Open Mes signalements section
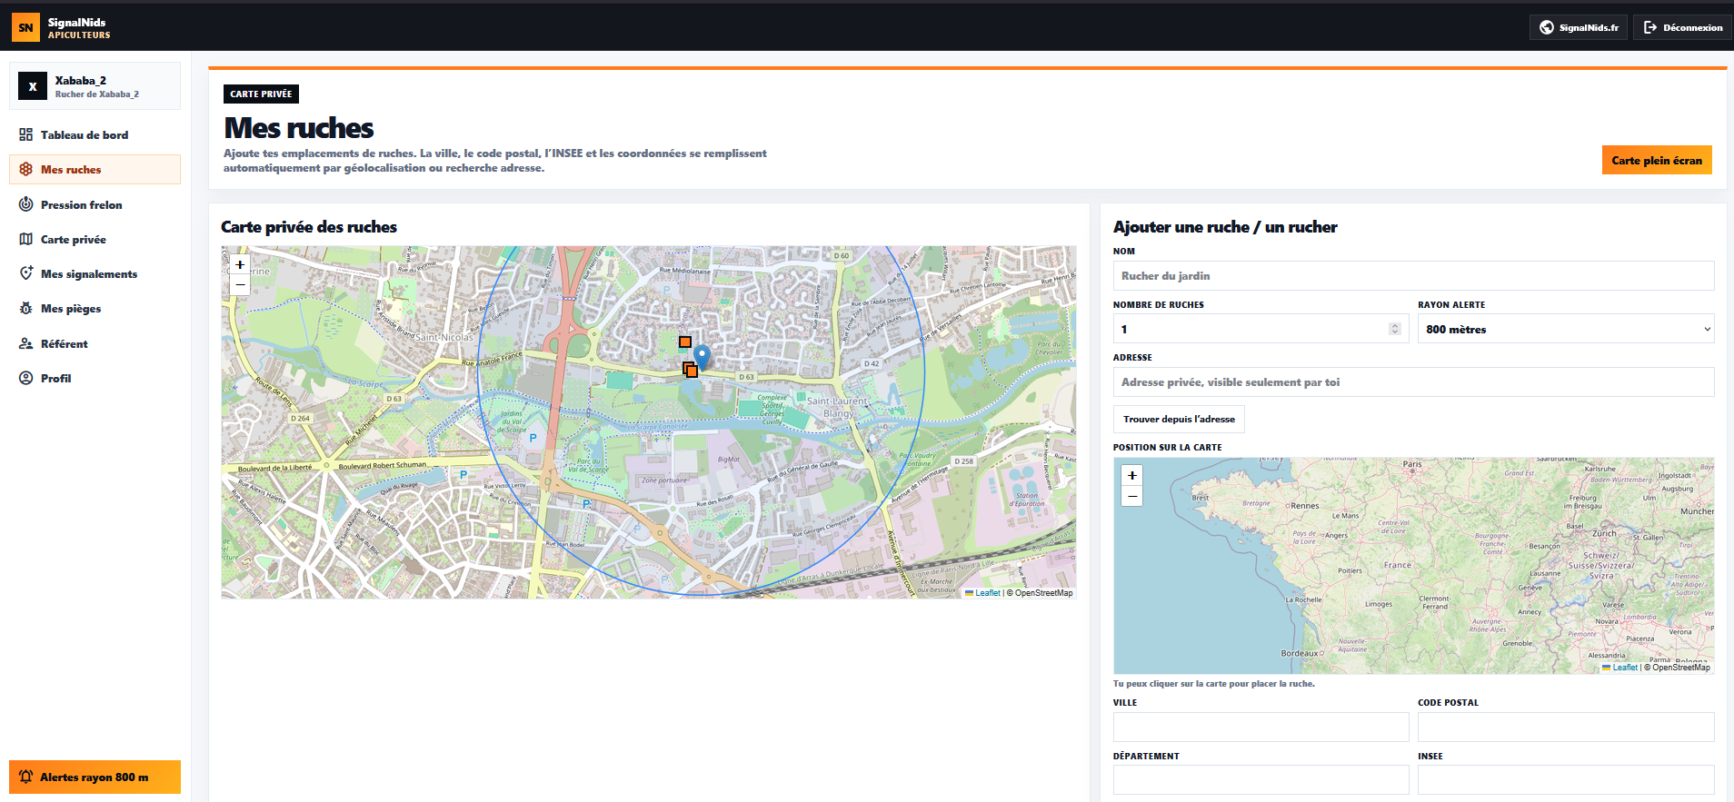1734x802 pixels. (95, 273)
